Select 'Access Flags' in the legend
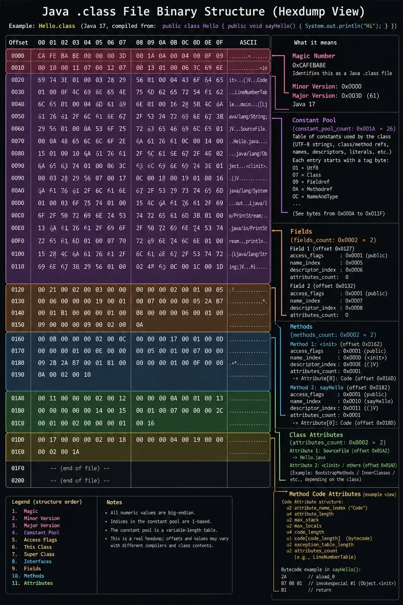This screenshot has width=403, height=605. 40,540
